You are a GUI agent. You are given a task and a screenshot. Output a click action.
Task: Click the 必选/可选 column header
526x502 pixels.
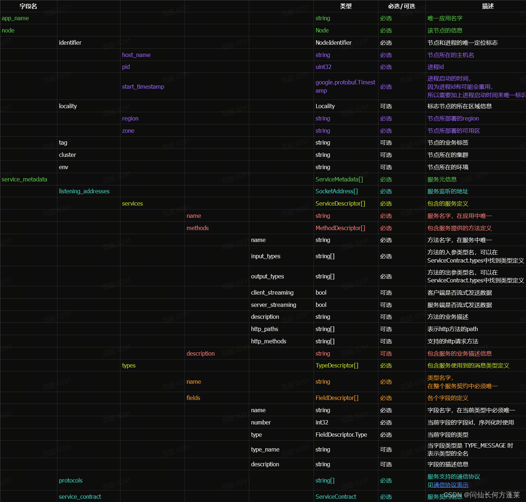402,6
